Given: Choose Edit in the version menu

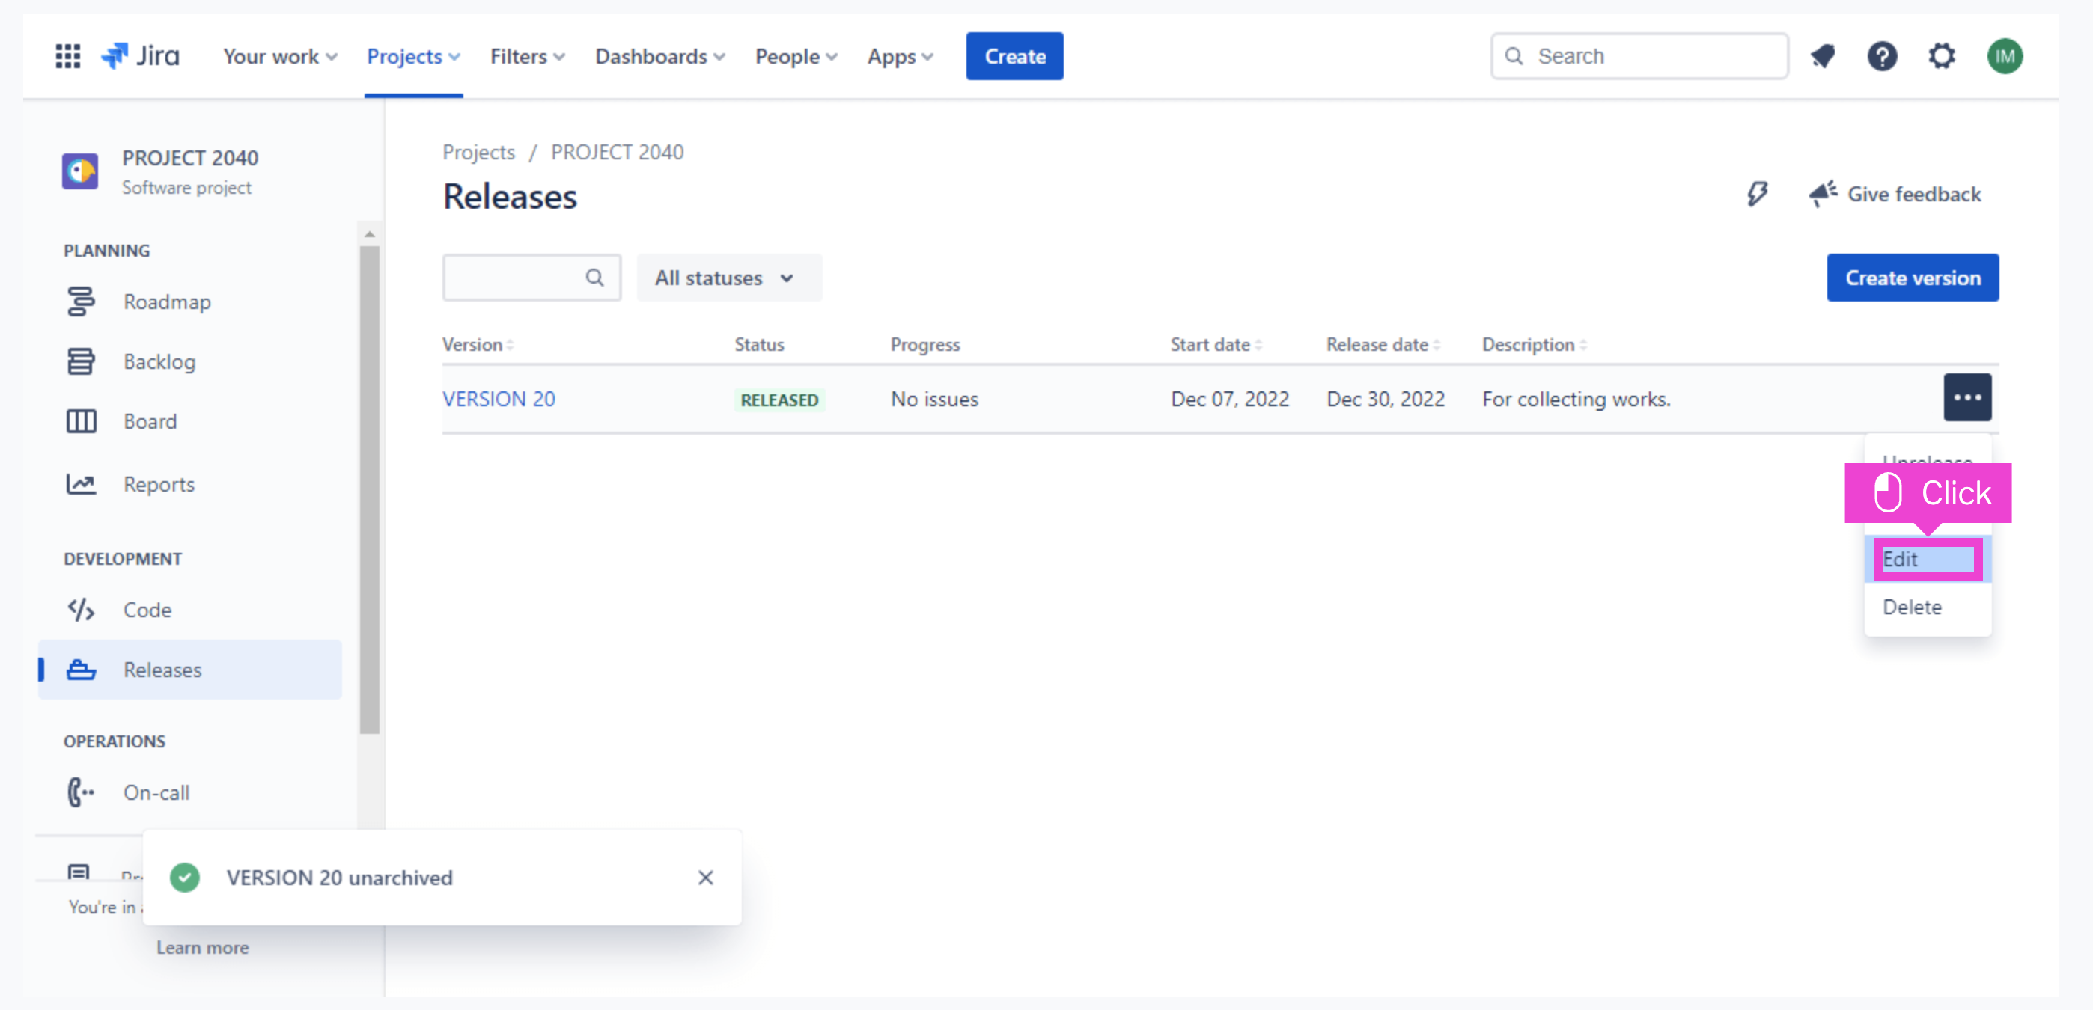Looking at the screenshot, I should 1928,560.
